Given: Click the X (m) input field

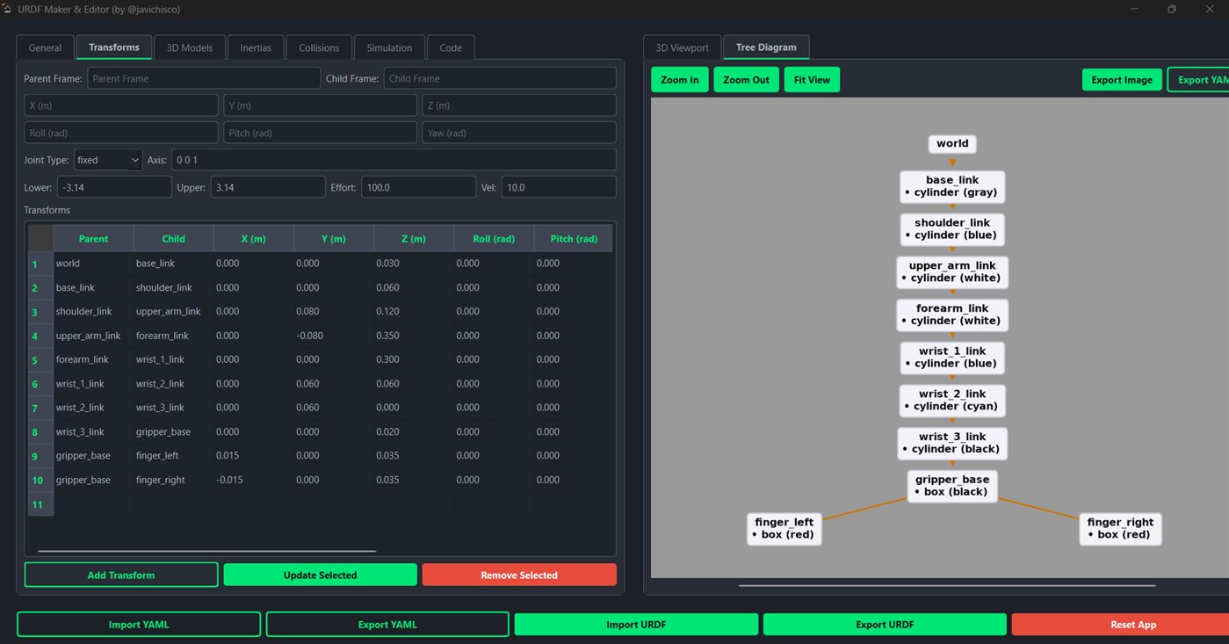Looking at the screenshot, I should pos(121,105).
